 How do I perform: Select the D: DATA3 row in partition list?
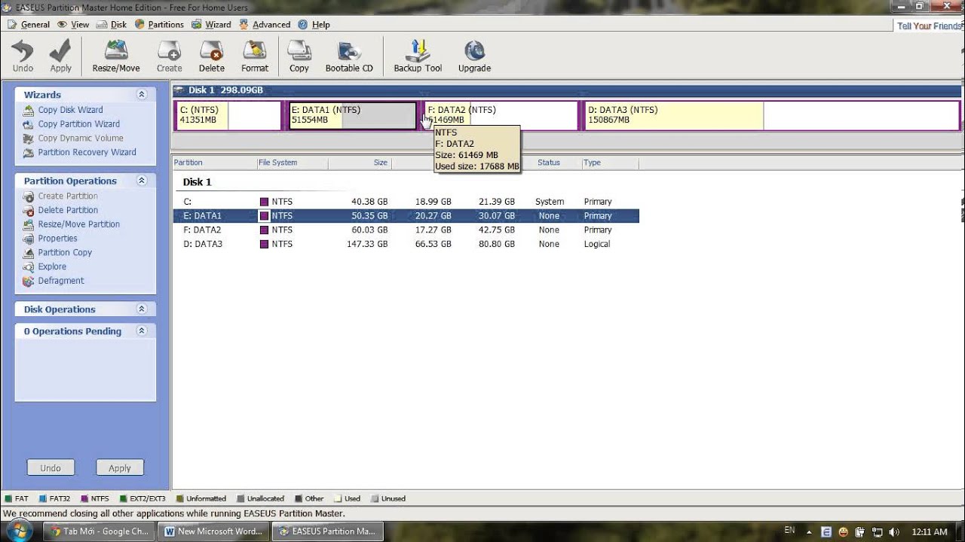(406, 244)
